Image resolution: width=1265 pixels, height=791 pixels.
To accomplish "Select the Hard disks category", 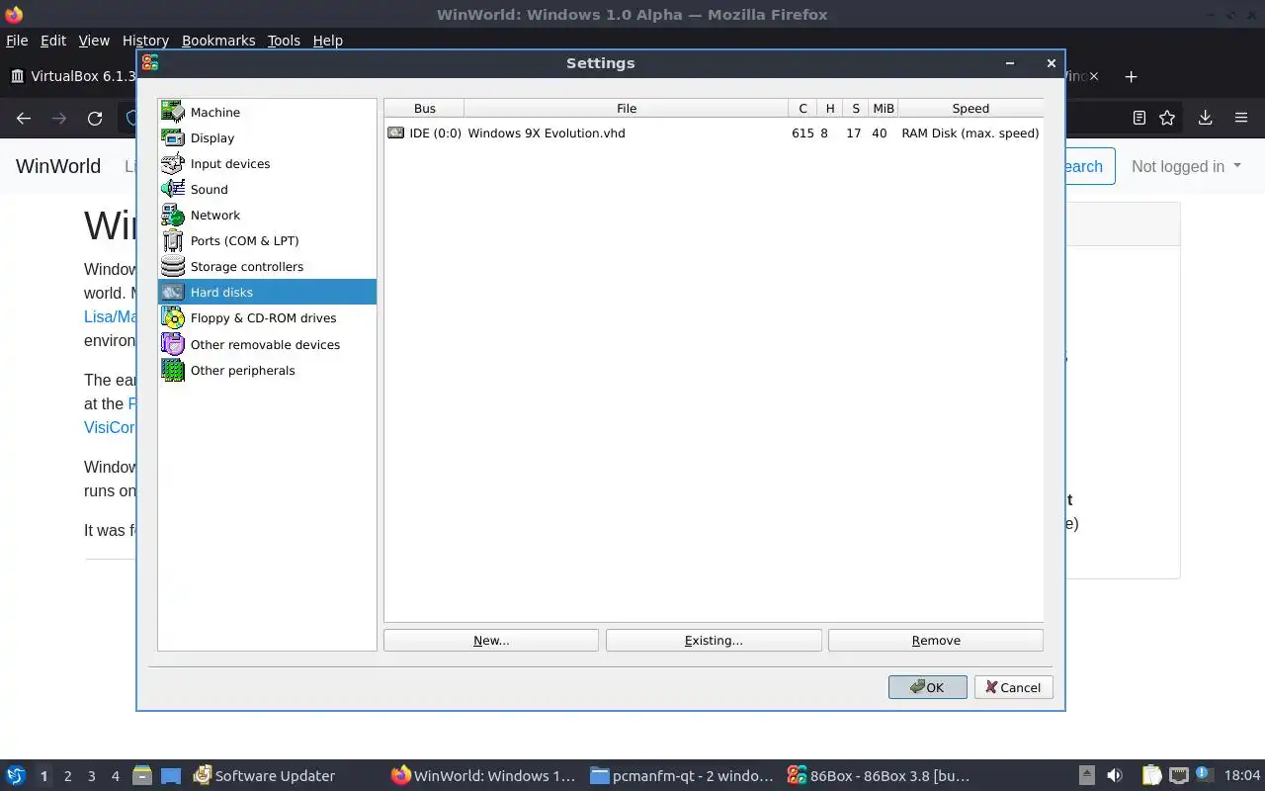I will [x=267, y=292].
